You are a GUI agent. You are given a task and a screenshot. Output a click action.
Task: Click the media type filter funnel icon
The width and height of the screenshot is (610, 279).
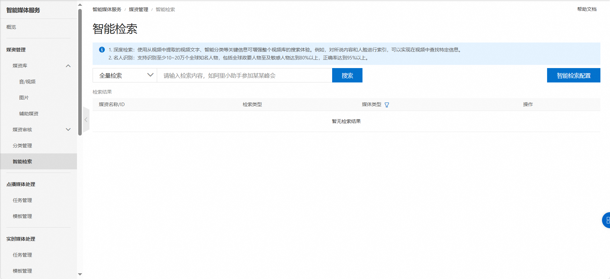tap(387, 105)
